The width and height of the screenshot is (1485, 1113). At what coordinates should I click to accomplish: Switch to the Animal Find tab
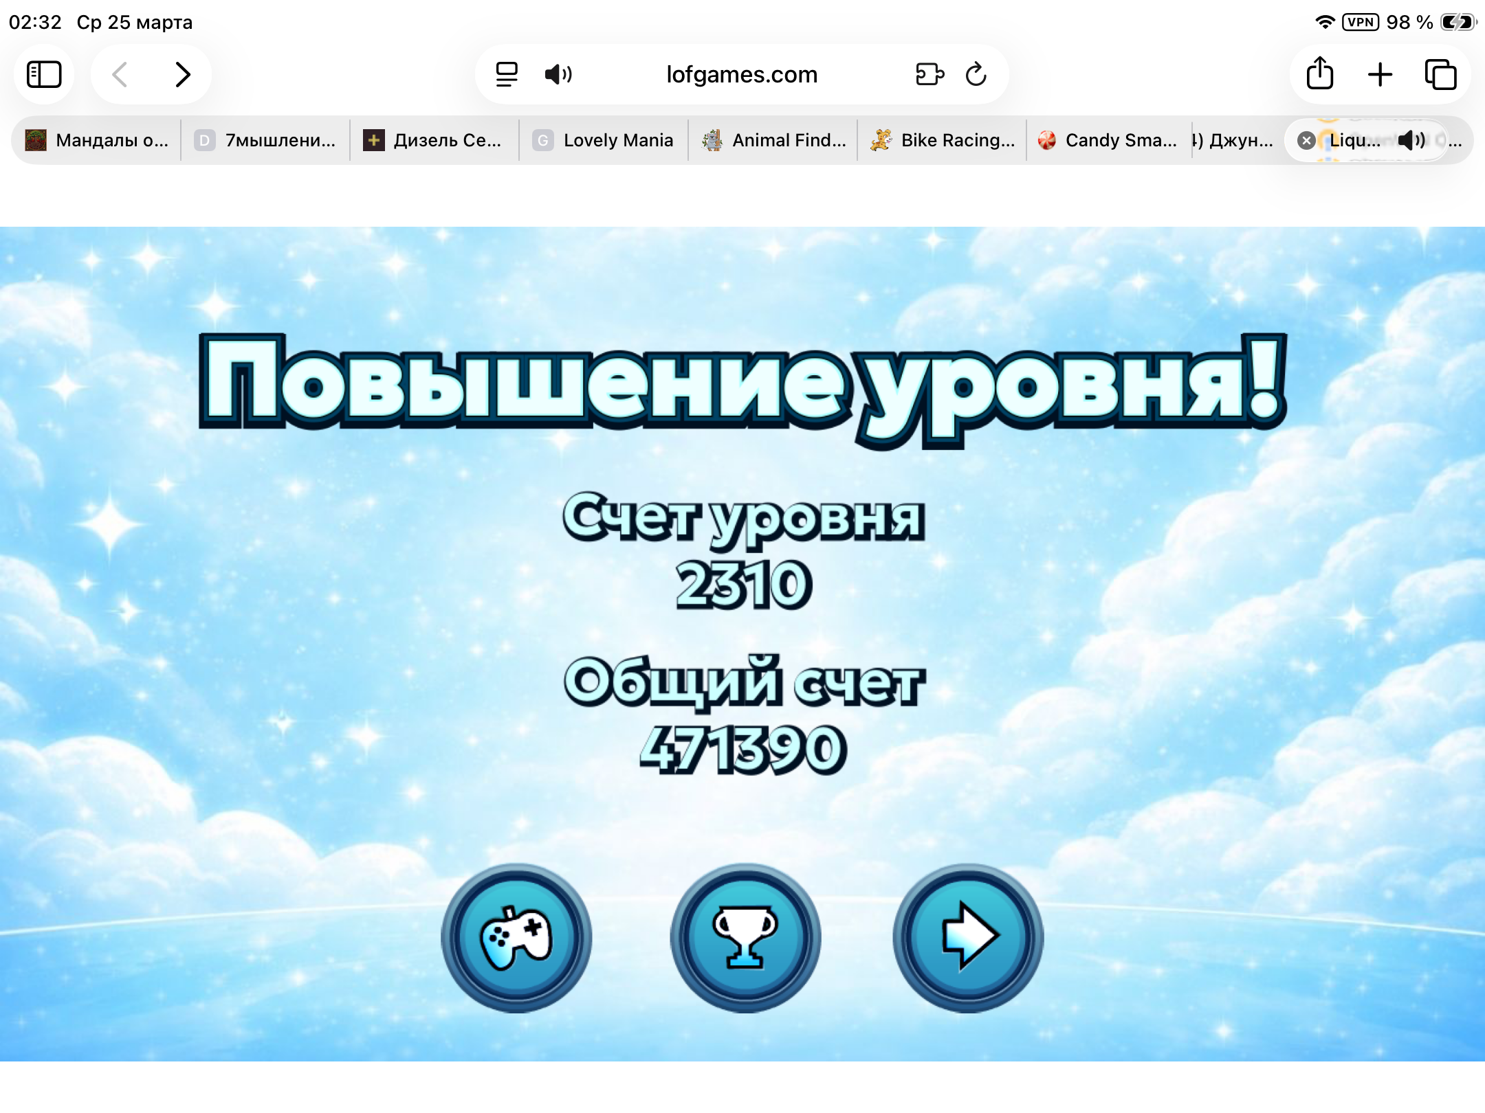[x=774, y=140]
